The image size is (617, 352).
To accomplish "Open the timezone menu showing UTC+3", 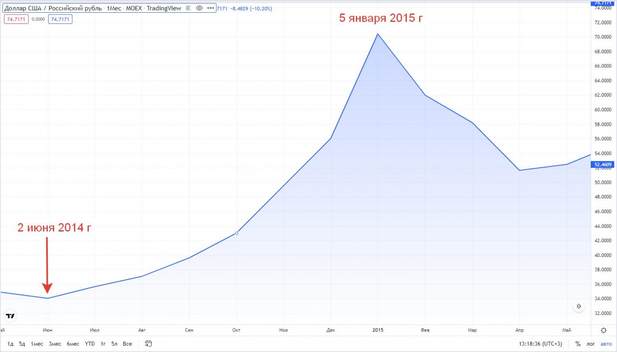I will coord(540,344).
